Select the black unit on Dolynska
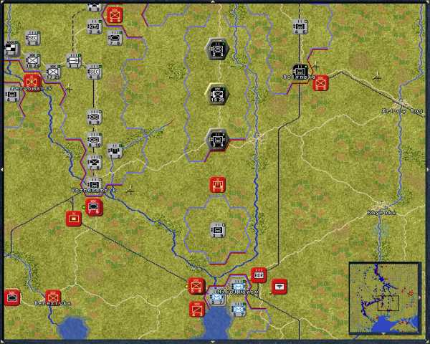Screen dimensions: 430x344 300,72
